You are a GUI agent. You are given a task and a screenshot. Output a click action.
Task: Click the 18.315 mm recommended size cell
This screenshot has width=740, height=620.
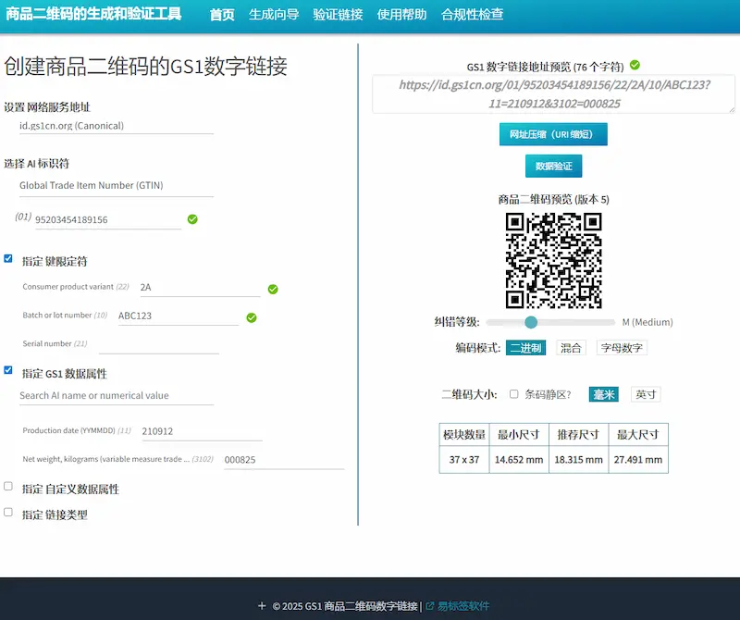click(x=579, y=460)
